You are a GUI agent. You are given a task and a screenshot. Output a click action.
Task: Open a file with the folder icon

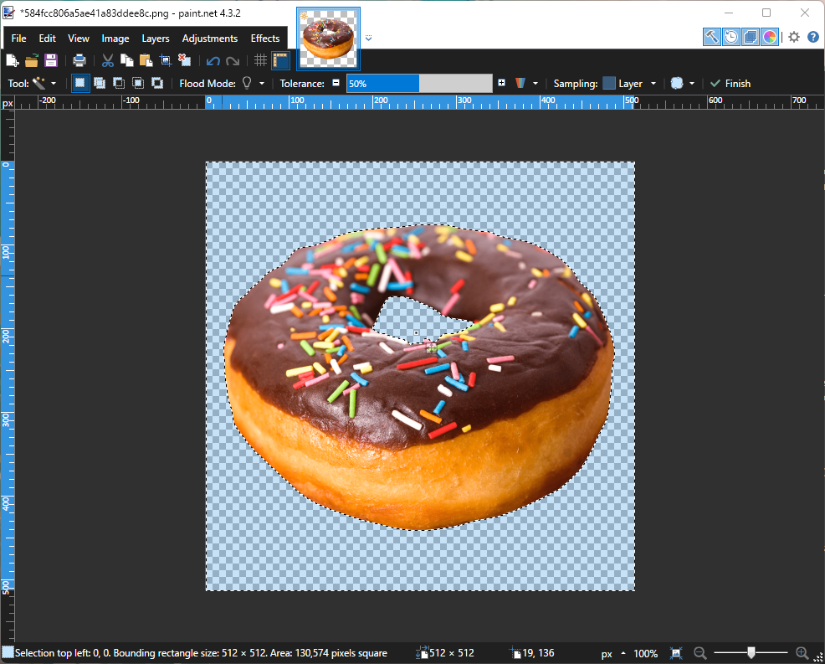(32, 60)
